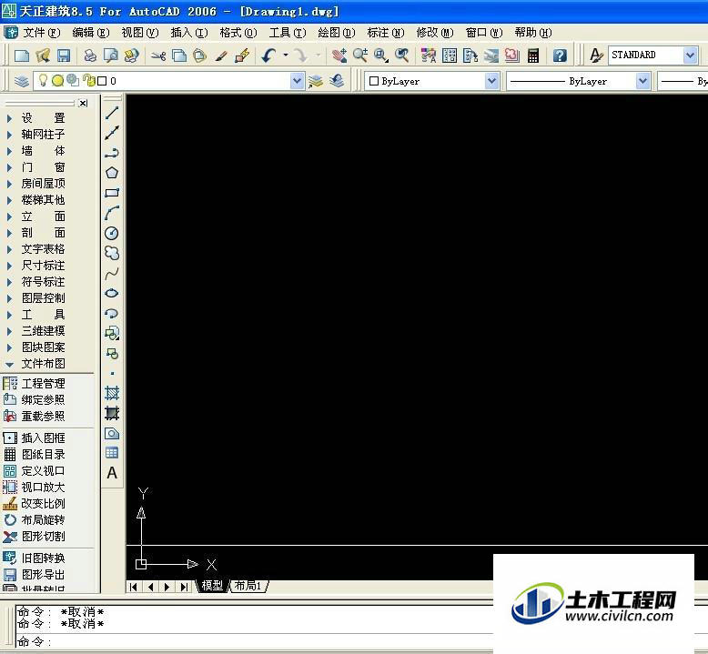Select the Line draw tool
The height and width of the screenshot is (654, 708).
click(x=112, y=113)
